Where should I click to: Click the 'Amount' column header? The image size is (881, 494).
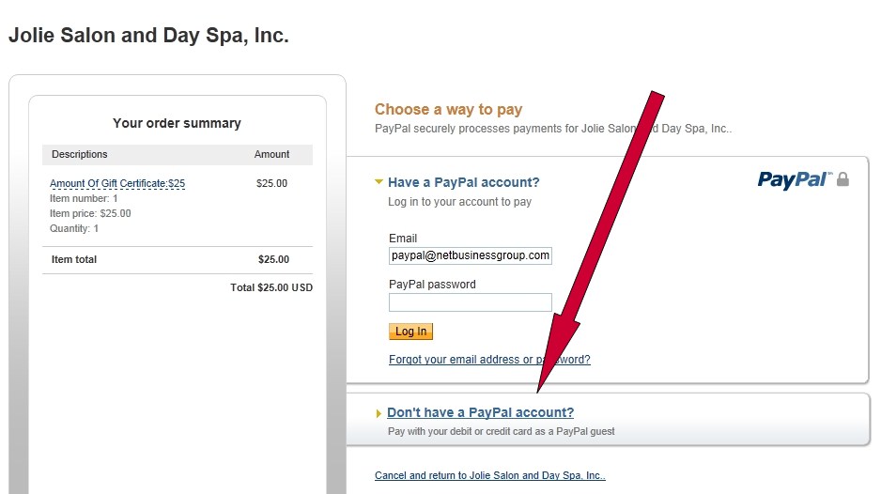point(272,154)
